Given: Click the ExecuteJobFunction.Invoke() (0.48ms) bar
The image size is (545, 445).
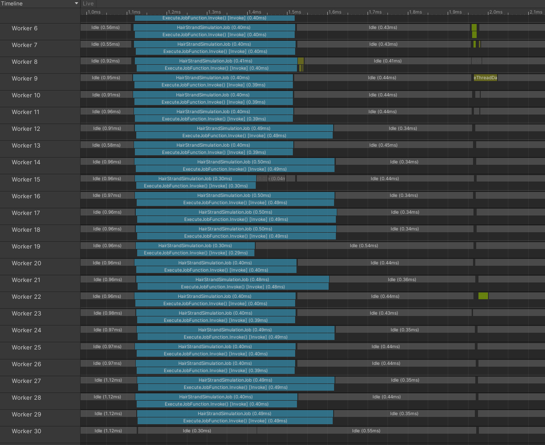Looking at the screenshot, I should (x=233, y=287).
